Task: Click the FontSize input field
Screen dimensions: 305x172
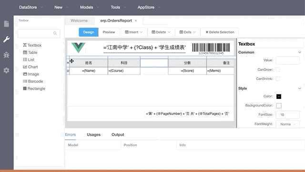Action: point(288,115)
